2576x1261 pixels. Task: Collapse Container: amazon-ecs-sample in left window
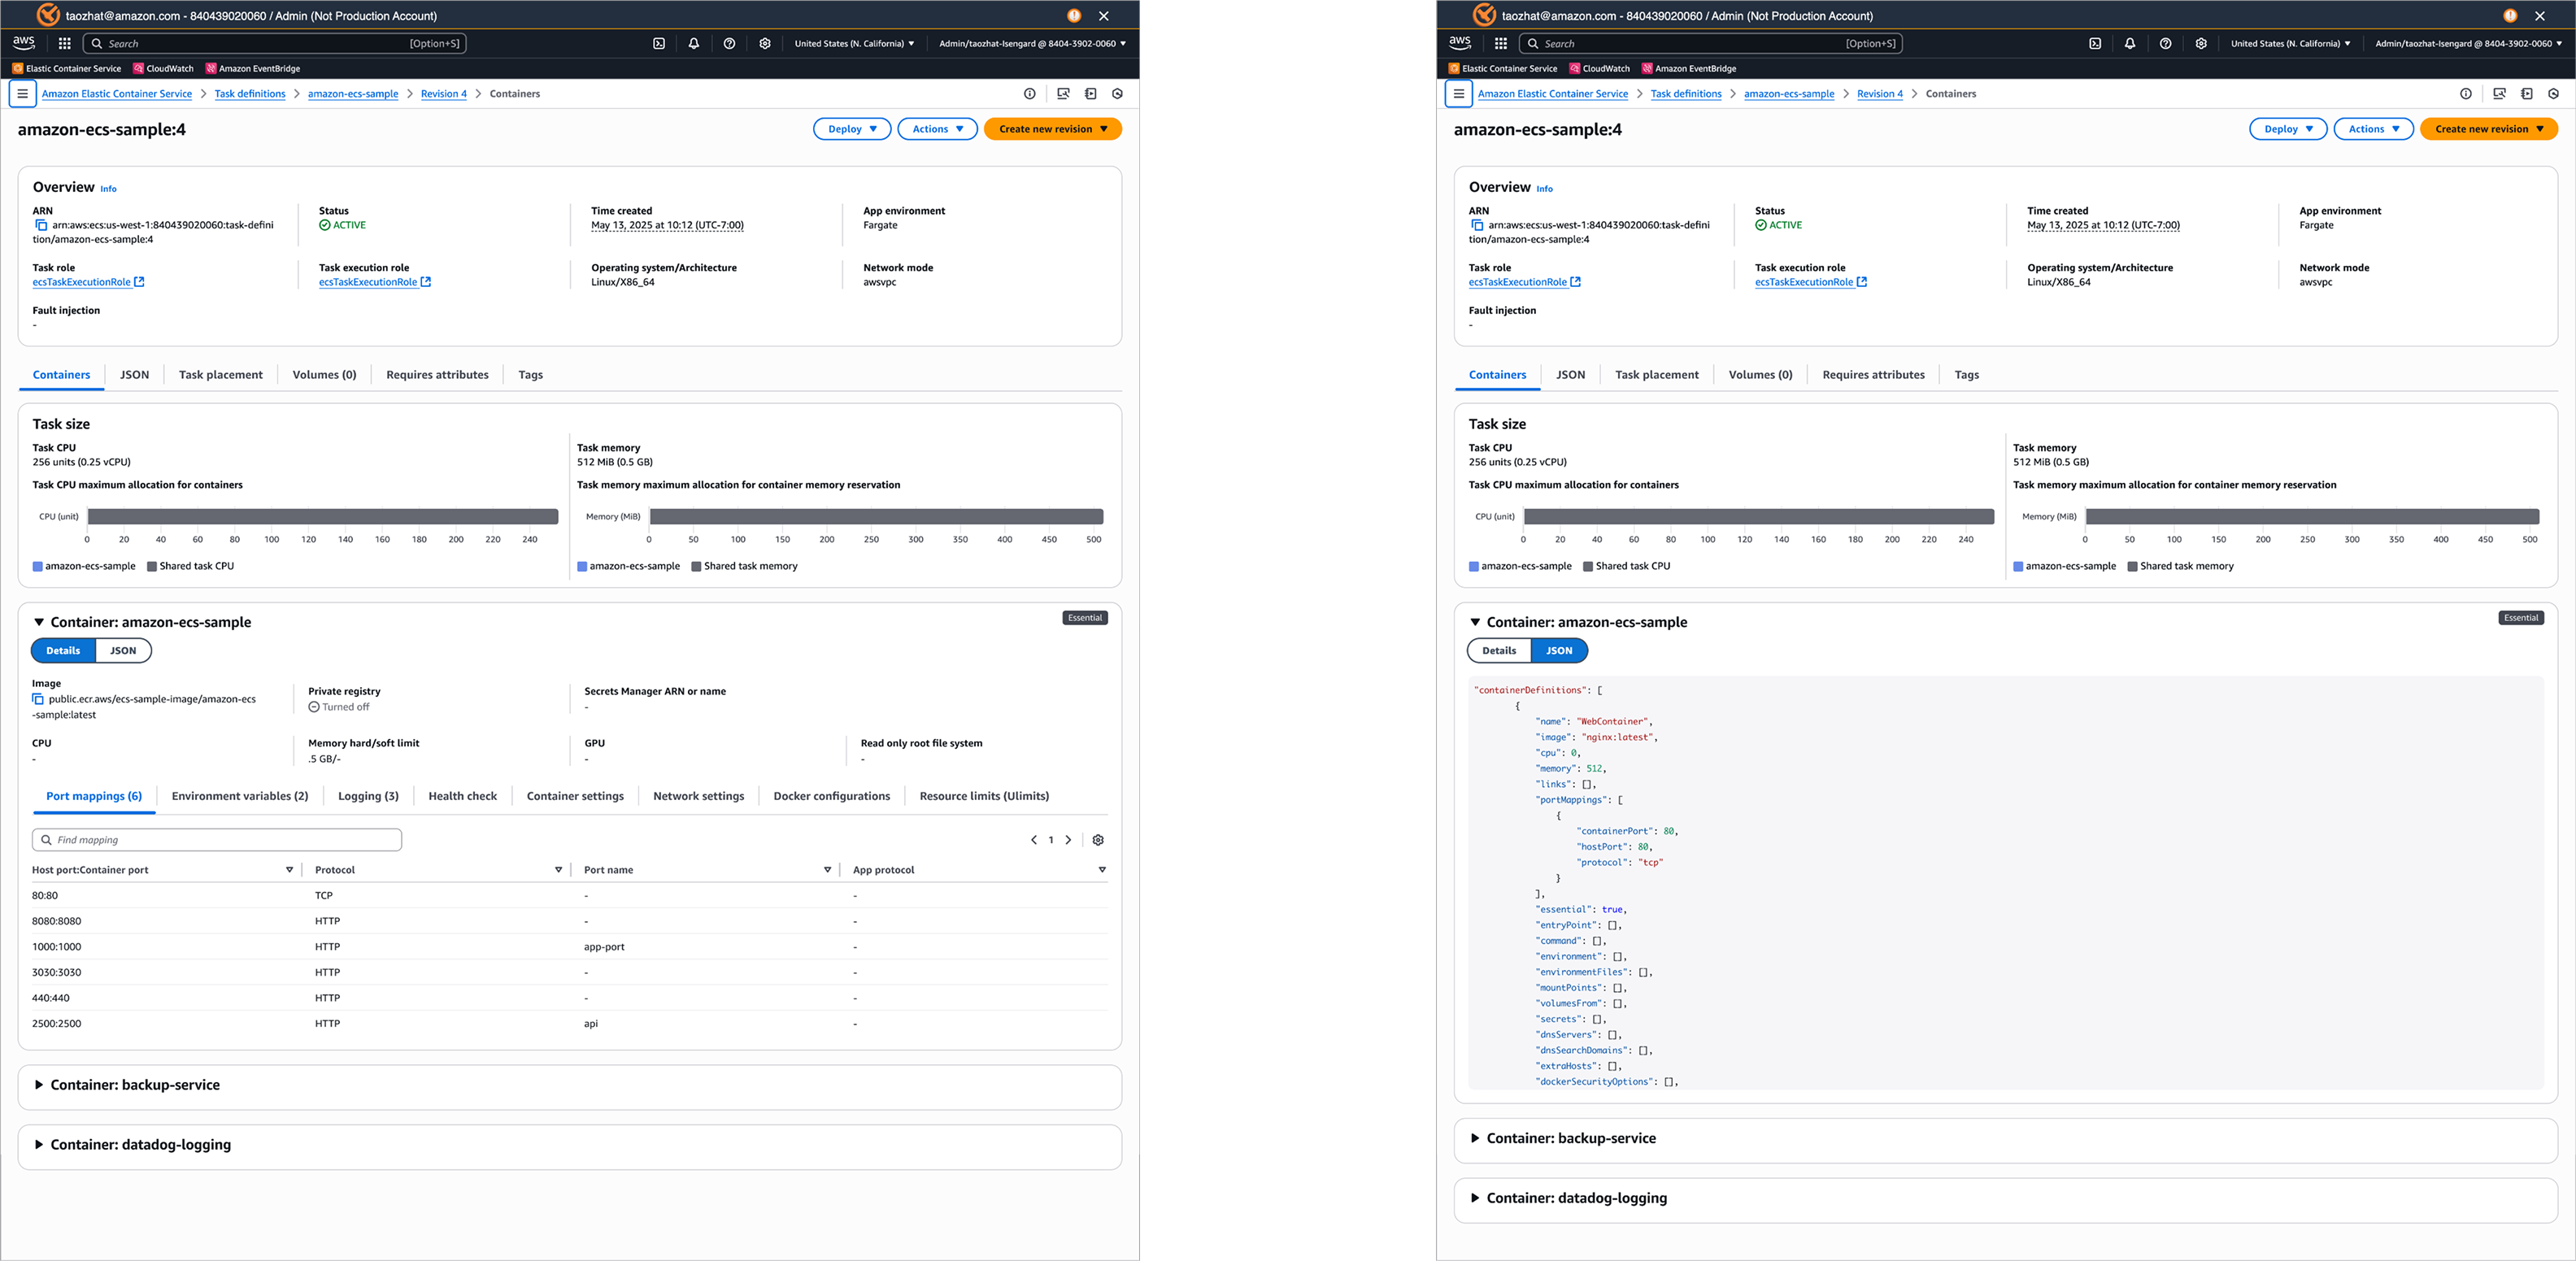[39, 622]
